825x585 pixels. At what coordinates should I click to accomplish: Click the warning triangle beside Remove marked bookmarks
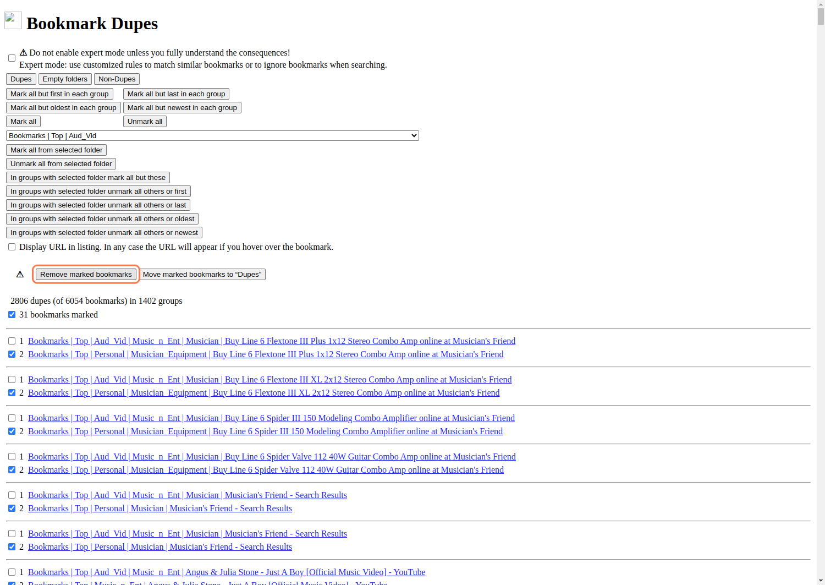(20, 275)
